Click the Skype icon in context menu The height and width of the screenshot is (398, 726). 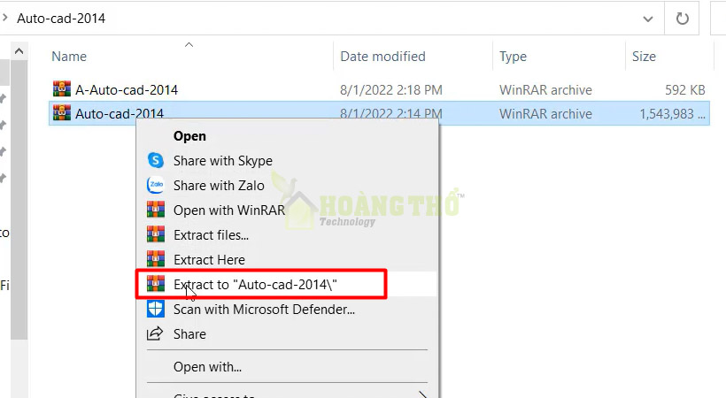156,161
